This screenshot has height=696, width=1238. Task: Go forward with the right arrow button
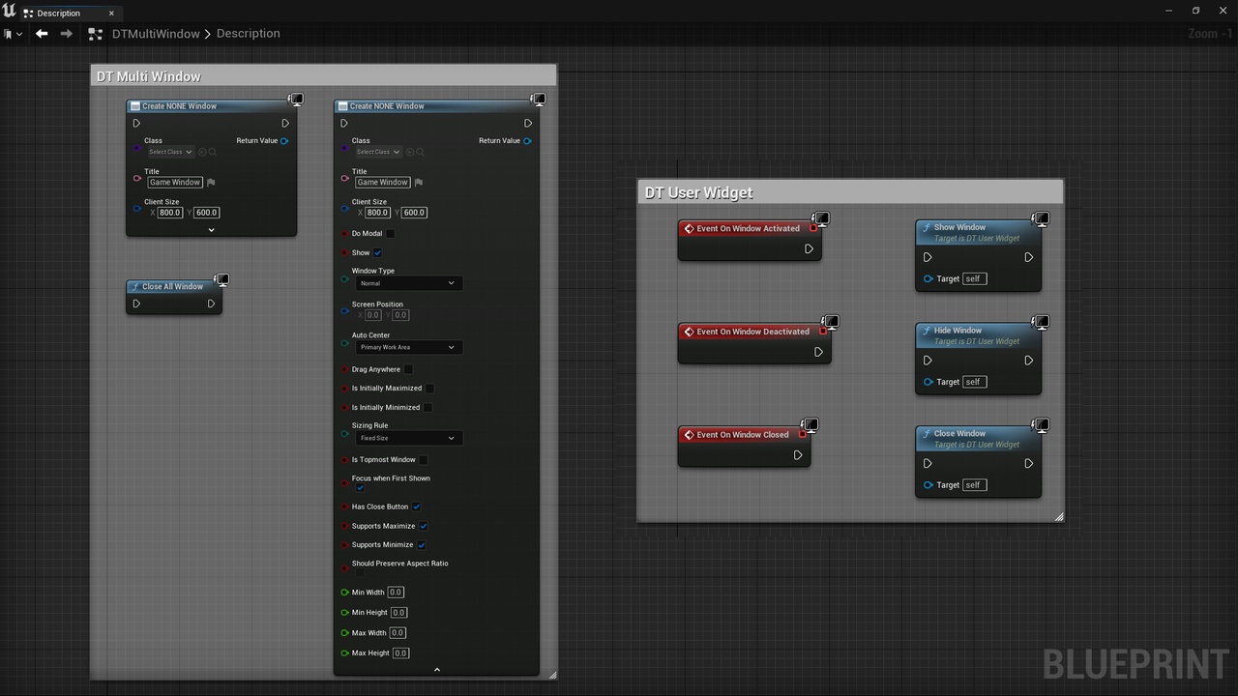(x=66, y=33)
